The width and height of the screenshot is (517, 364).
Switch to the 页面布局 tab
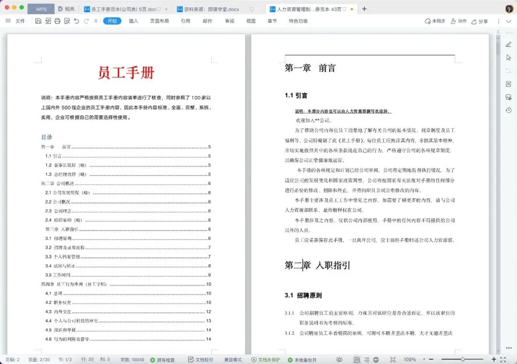coord(159,21)
